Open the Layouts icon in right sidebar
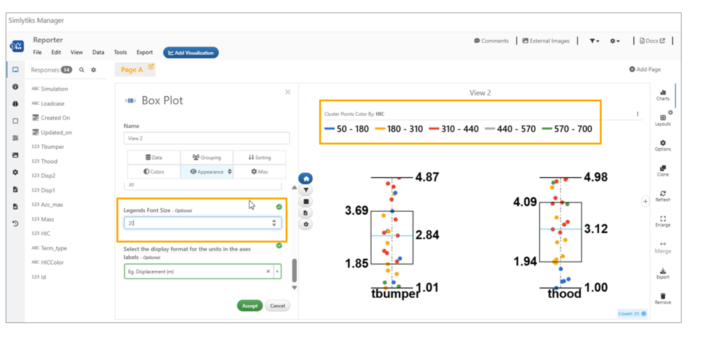This screenshot has width=704, height=347. pos(663,120)
